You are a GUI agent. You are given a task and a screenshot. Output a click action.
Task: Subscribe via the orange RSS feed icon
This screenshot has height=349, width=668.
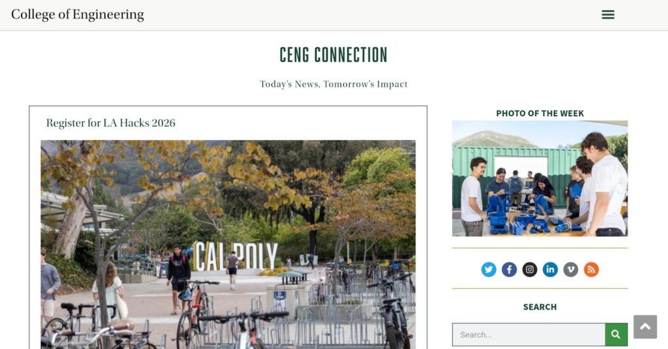pos(591,269)
